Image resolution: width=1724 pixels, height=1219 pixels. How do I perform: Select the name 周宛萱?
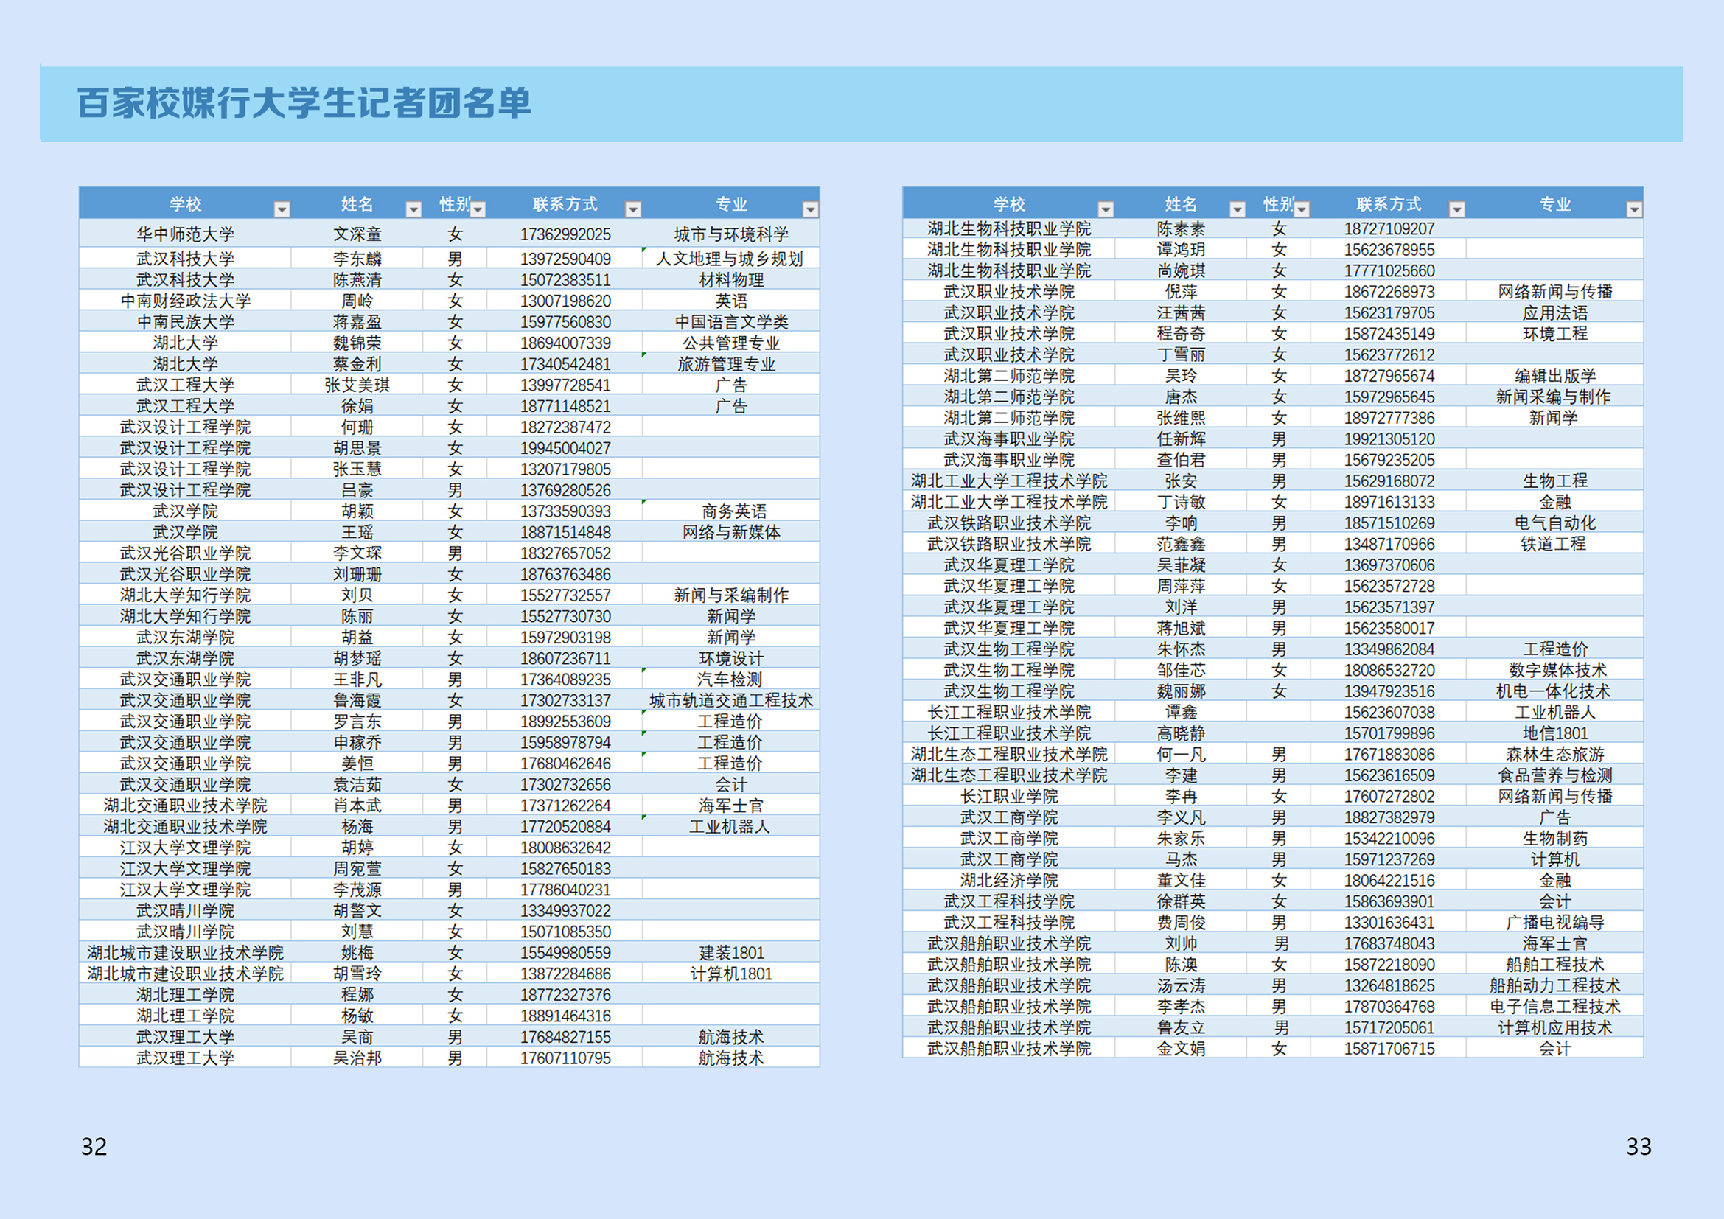point(357,867)
